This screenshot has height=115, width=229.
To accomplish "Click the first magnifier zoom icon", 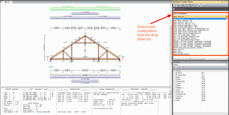I will (x=198, y=5).
